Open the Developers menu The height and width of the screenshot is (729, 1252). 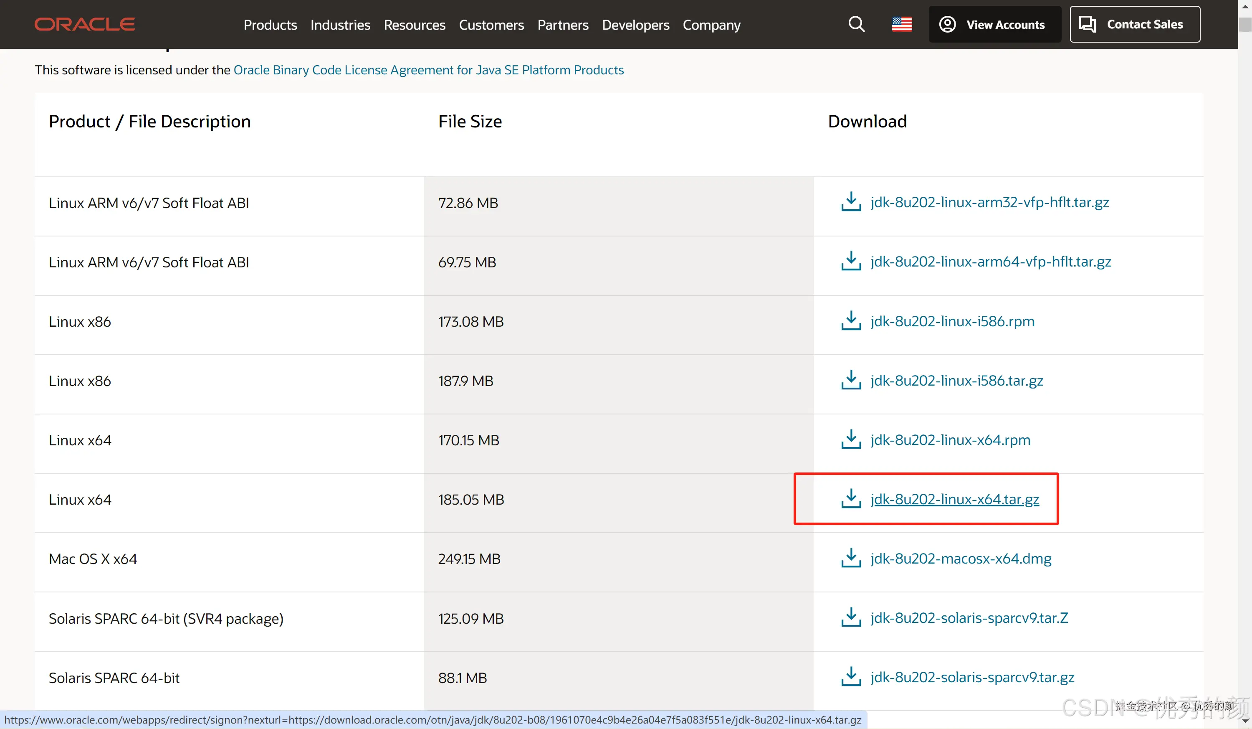tap(635, 25)
